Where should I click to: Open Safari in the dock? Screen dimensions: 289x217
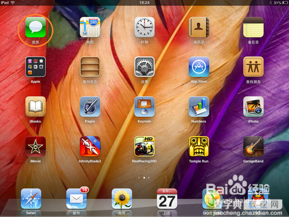[31, 199]
